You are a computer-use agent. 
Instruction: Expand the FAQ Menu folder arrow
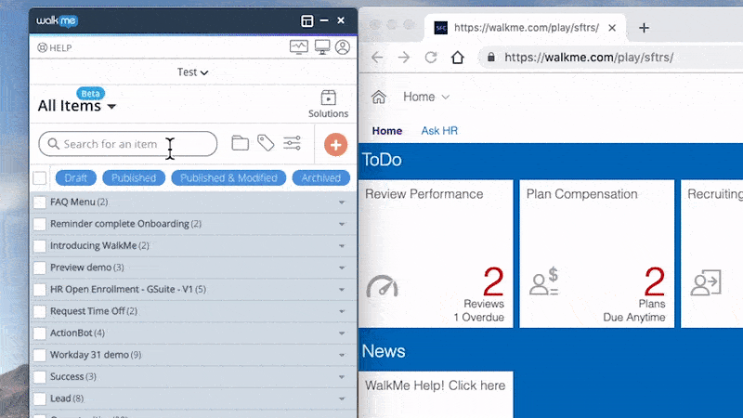342,202
